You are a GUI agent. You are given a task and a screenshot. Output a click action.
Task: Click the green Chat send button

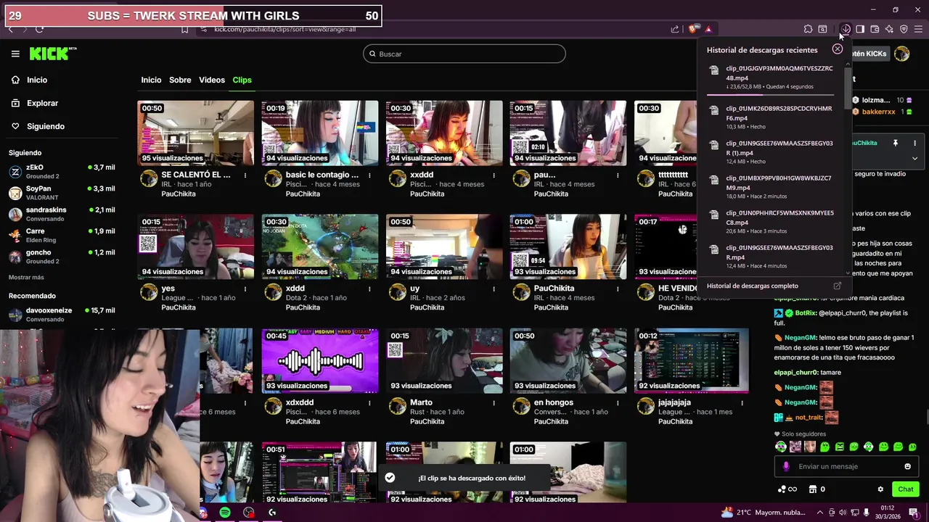[905, 489]
